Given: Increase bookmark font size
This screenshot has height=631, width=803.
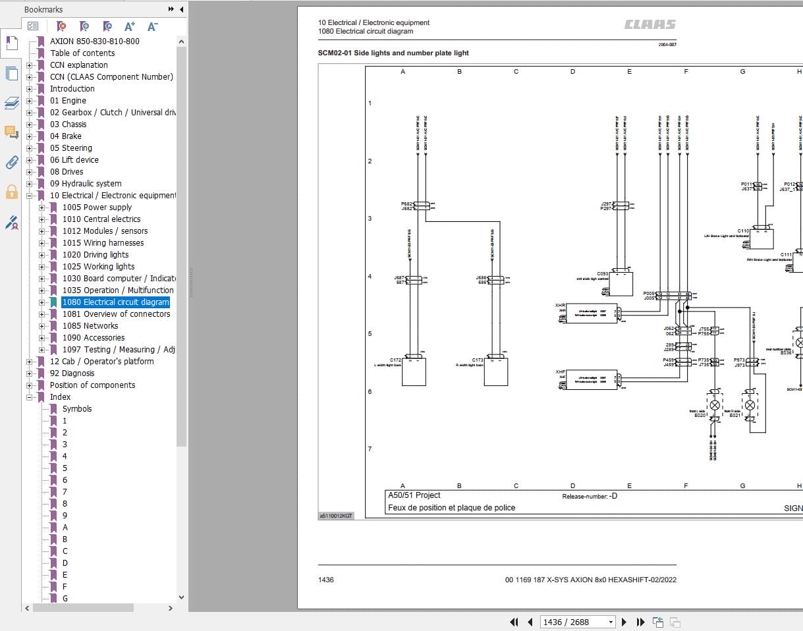Looking at the screenshot, I should point(130,26).
